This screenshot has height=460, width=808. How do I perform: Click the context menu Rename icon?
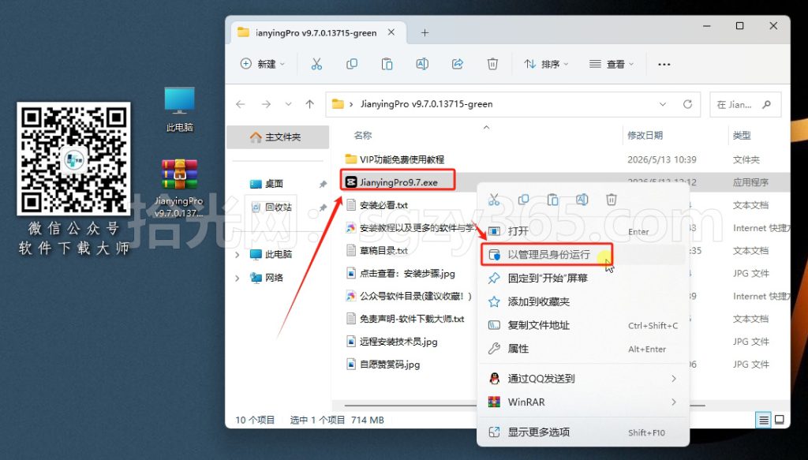pyautogui.click(x=582, y=200)
